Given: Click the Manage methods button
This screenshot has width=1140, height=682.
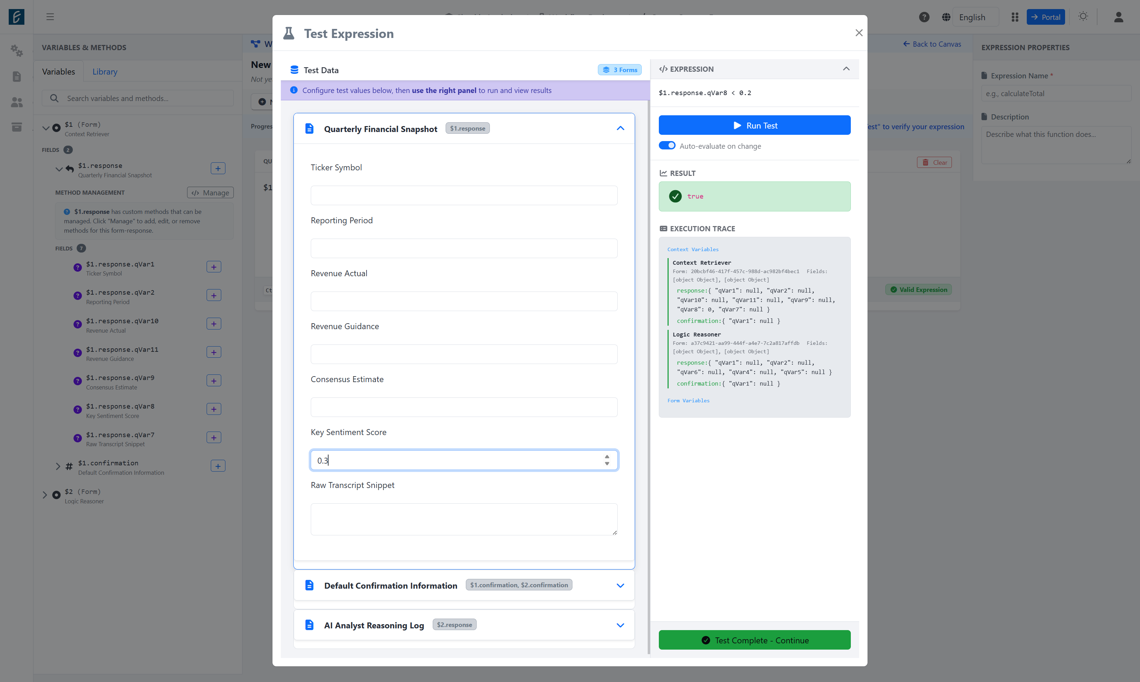Looking at the screenshot, I should pyautogui.click(x=210, y=193).
